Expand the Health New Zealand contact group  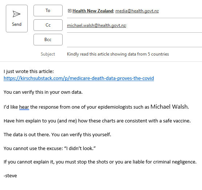[x=70, y=11]
